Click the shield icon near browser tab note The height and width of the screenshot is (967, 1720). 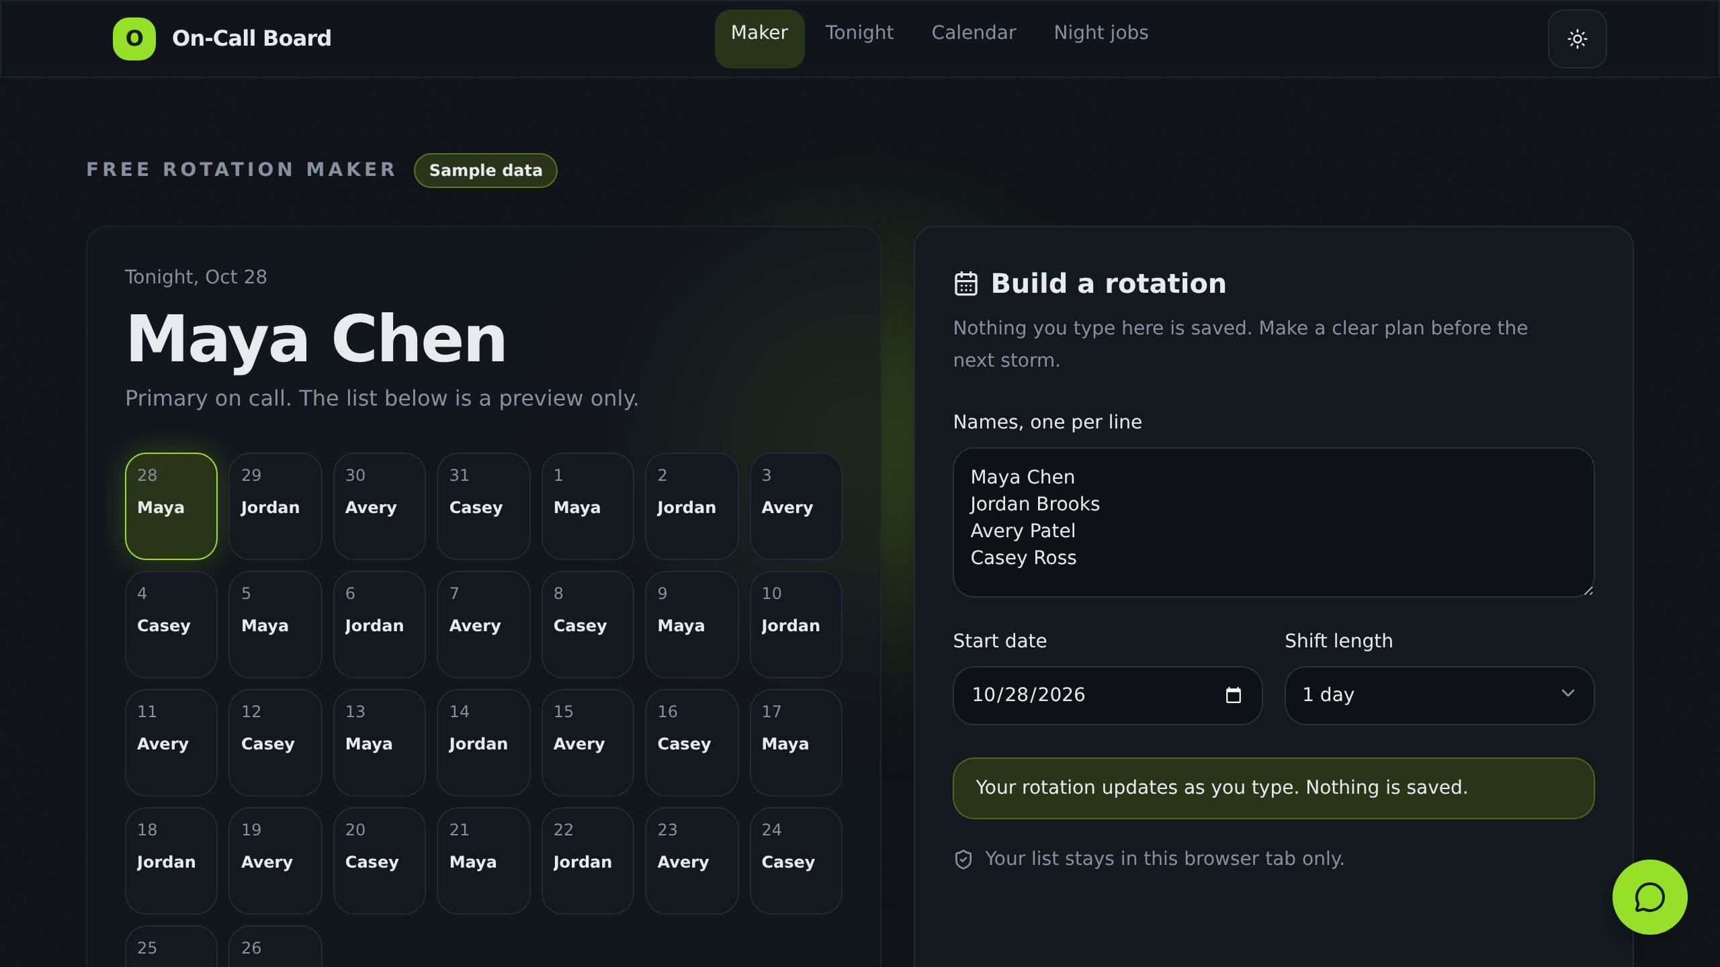pos(963,860)
